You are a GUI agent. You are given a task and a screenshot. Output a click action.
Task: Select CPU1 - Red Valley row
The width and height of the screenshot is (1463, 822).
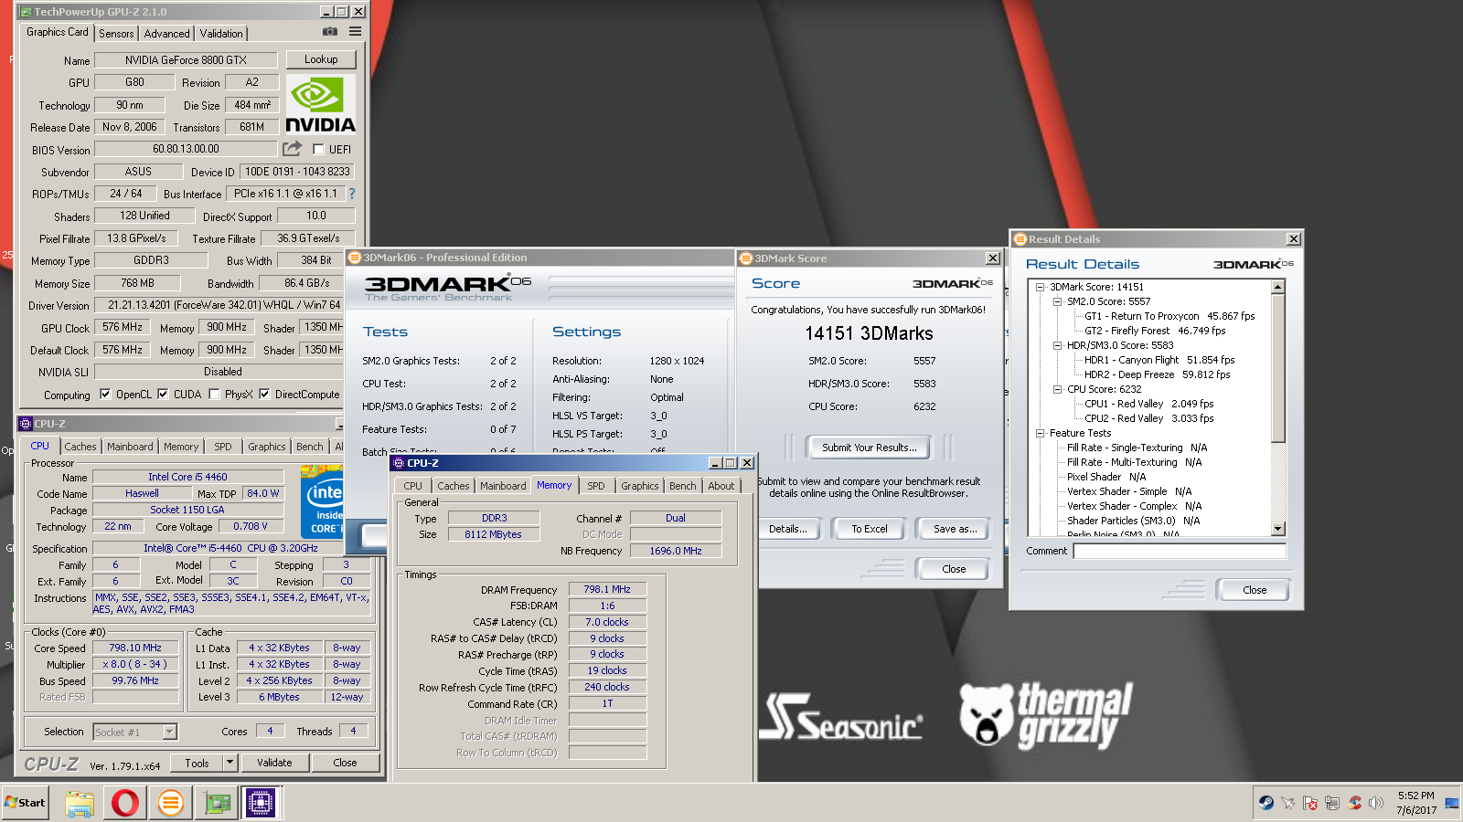tap(1149, 404)
